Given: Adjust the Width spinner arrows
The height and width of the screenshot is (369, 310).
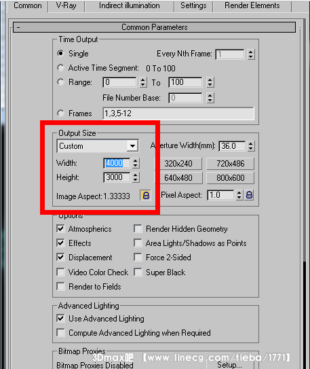Looking at the screenshot, I should coord(135,163).
